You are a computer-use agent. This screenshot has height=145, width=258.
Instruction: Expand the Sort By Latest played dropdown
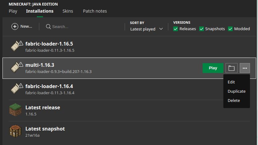(146, 29)
